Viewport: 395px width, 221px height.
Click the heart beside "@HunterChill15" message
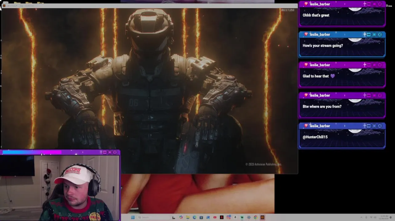click(306, 126)
